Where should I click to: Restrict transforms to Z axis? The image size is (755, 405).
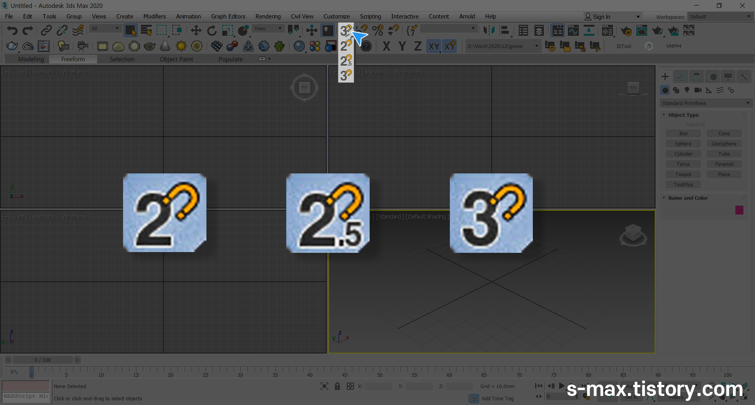tap(418, 46)
